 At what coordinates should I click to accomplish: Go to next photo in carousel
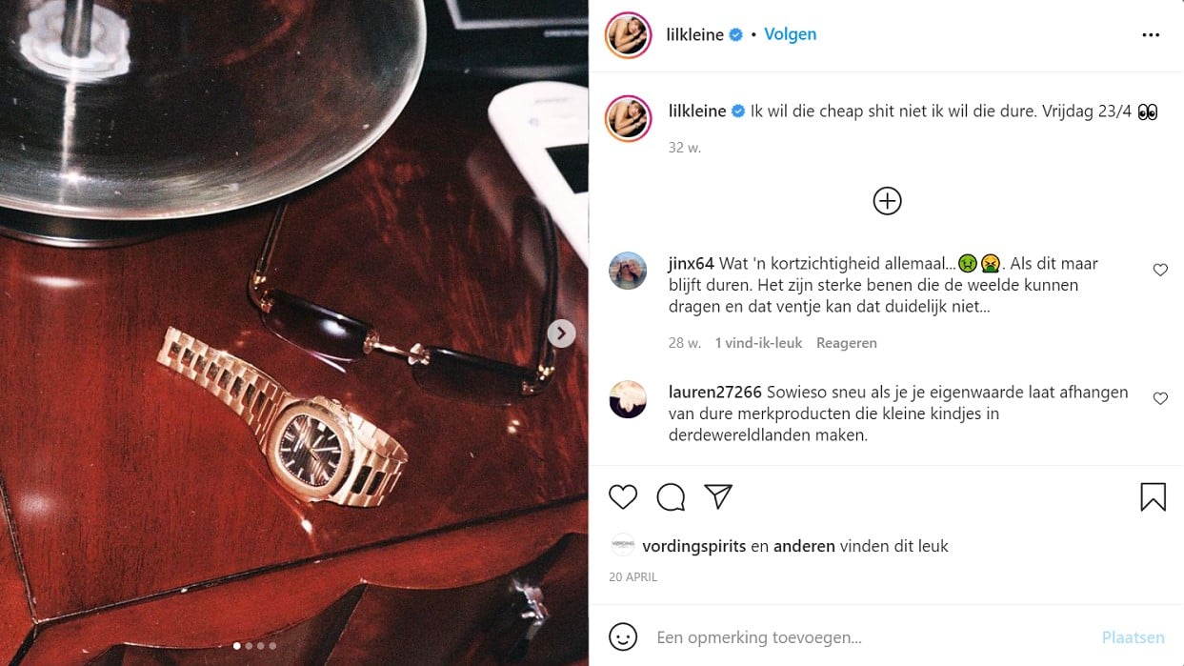(x=561, y=333)
